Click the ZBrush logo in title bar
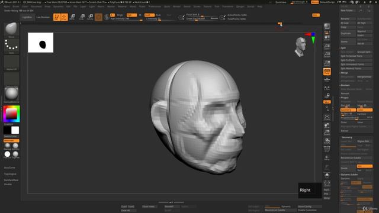This screenshot has height=213, width=379. tap(2, 2)
